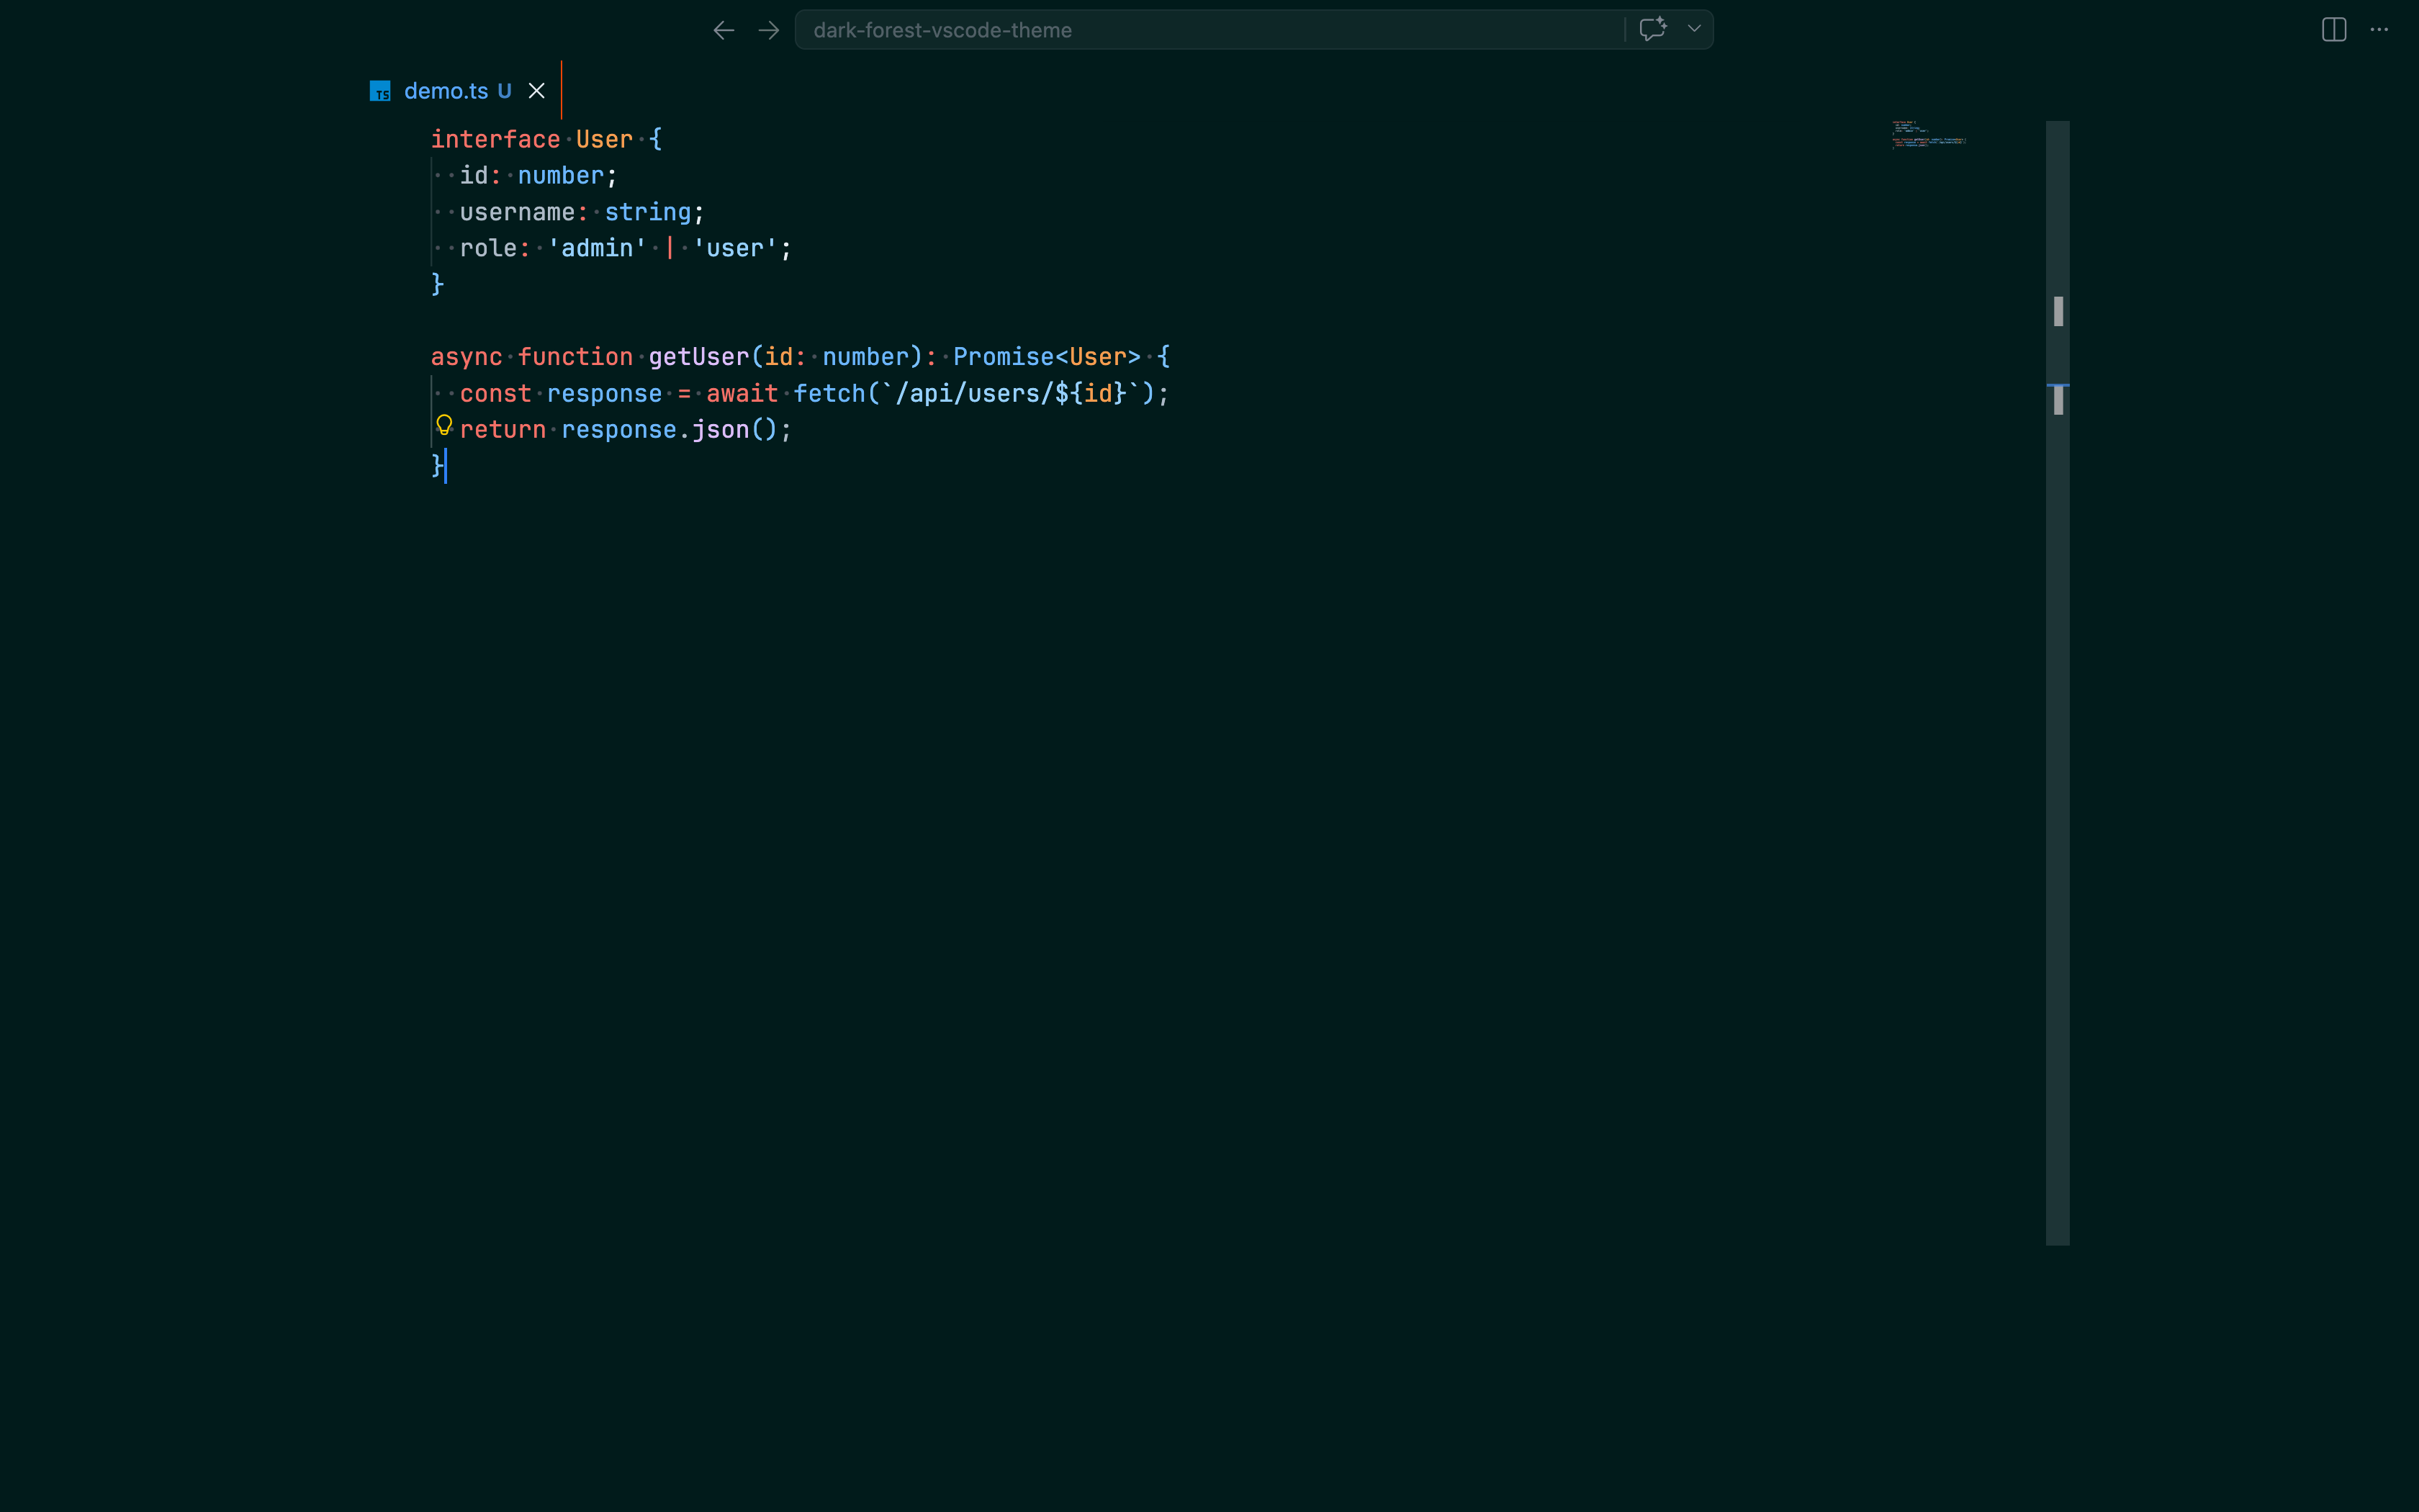
Task: Click the 'string' type annotation
Action: (648, 212)
